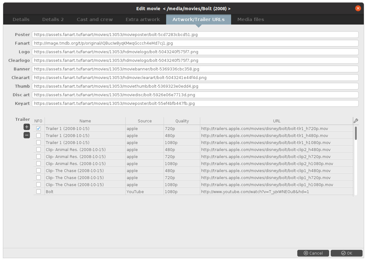This screenshot has width=367, height=261.
Task: Tick NFO checkbox for Clip- The Chase 480p
Action: (x=39, y=170)
